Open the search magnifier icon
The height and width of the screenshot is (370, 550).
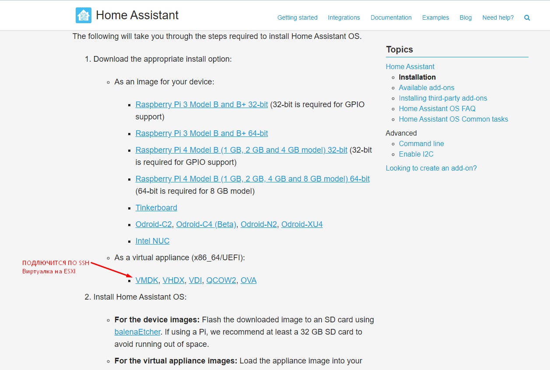pyautogui.click(x=527, y=18)
